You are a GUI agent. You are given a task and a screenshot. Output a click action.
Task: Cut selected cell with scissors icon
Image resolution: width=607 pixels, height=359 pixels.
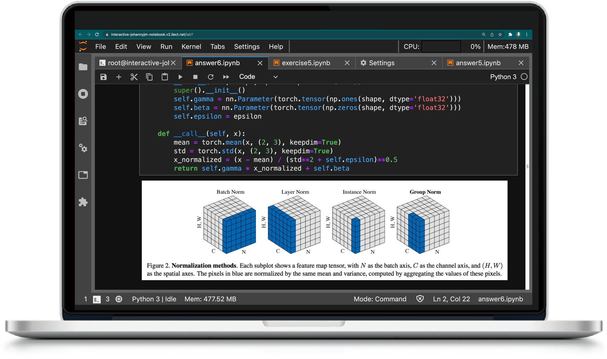point(134,77)
